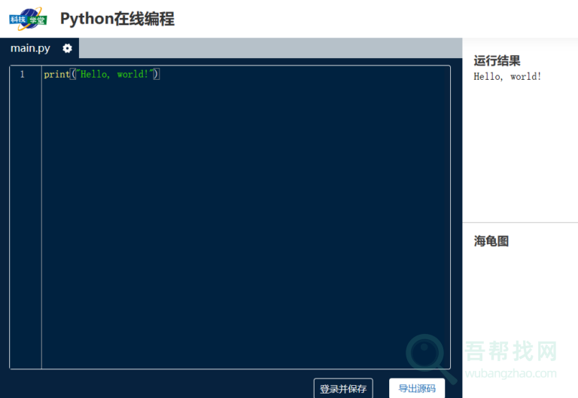Place cursor after the closing parenthesis

coord(160,75)
